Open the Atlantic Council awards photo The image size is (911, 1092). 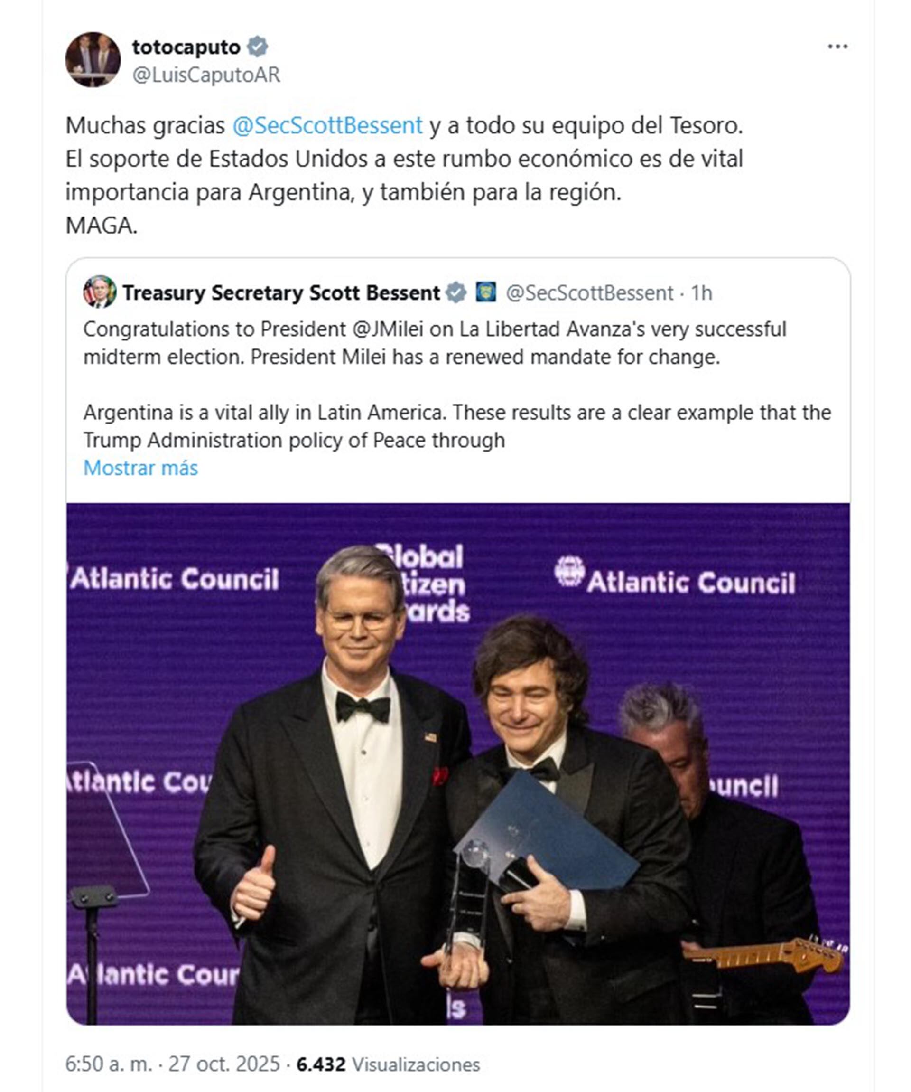point(458,763)
